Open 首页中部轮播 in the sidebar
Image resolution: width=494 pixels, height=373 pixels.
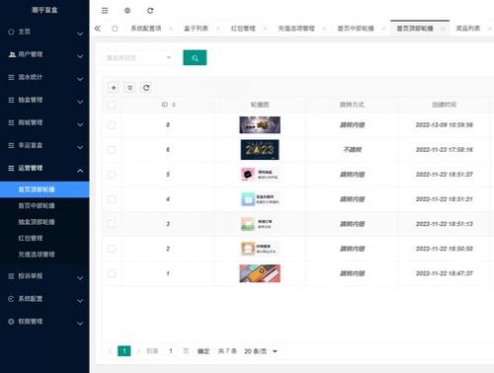coord(44,205)
